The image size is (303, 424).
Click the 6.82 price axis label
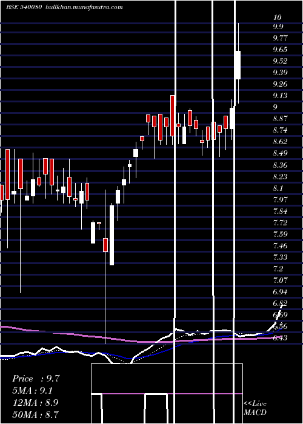(x=280, y=303)
